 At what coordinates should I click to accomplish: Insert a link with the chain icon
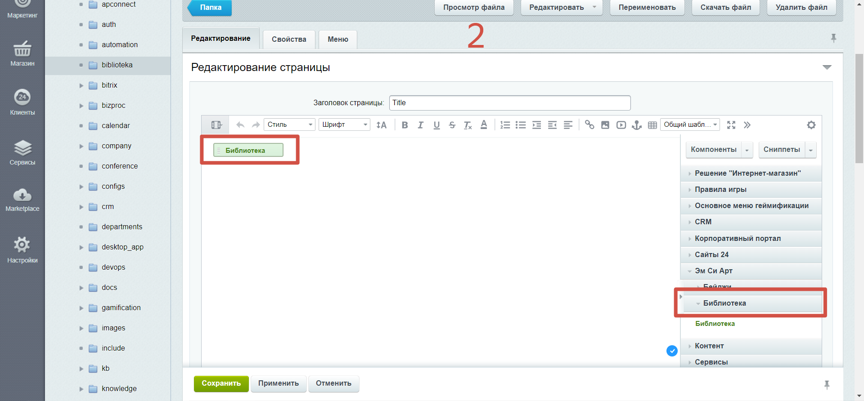click(x=589, y=125)
